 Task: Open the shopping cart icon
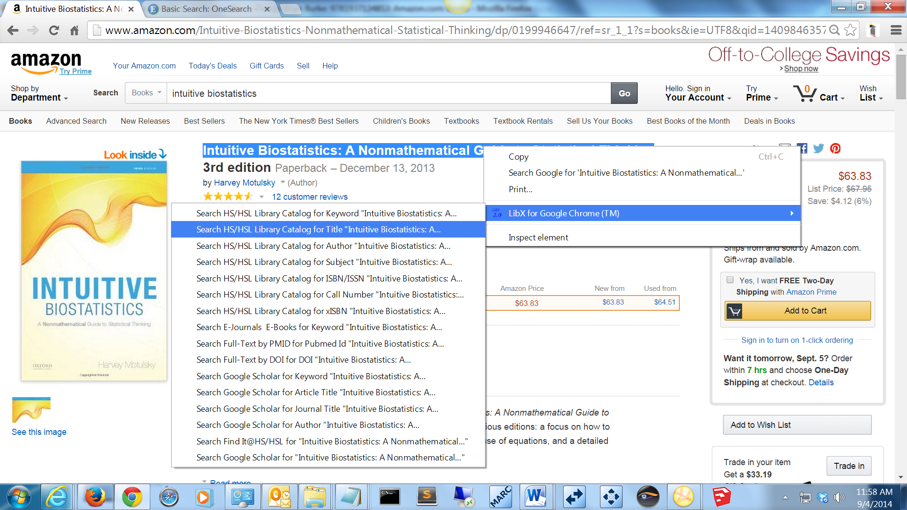(804, 93)
